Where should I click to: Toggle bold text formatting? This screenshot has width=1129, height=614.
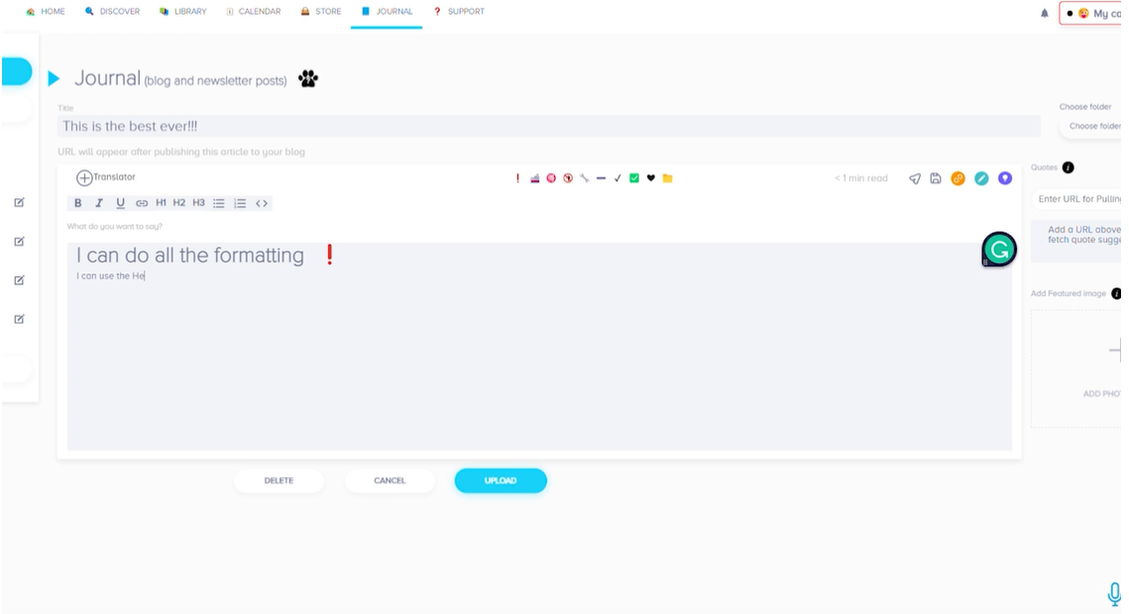77,203
